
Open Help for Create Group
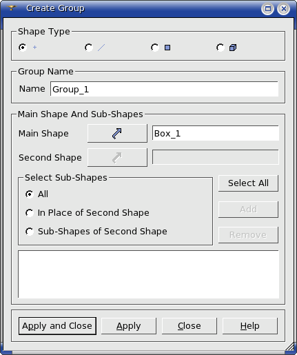[x=250, y=326]
